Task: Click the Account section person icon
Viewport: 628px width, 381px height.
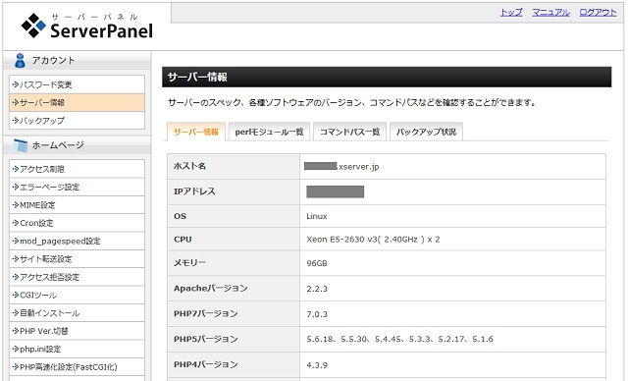Action: tap(20, 61)
